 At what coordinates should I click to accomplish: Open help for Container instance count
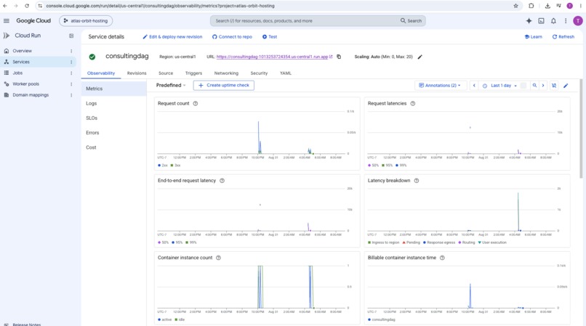218,258
